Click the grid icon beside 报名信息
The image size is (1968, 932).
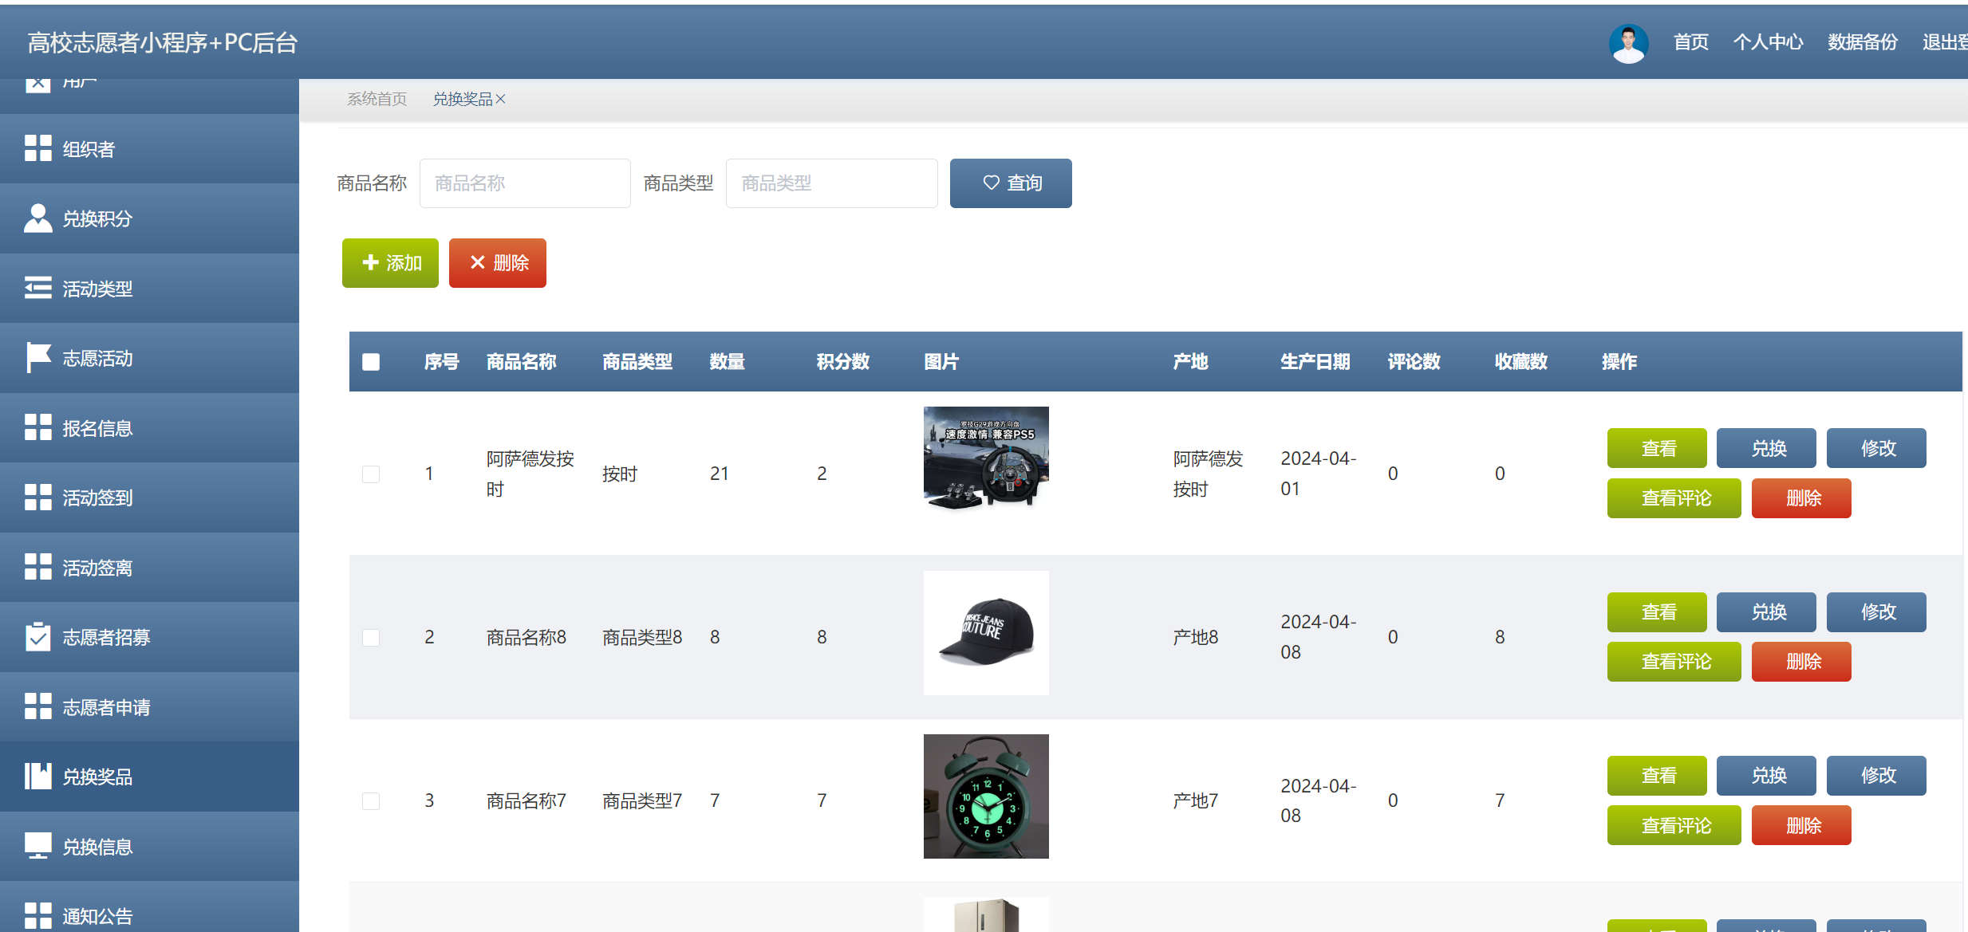coord(37,427)
